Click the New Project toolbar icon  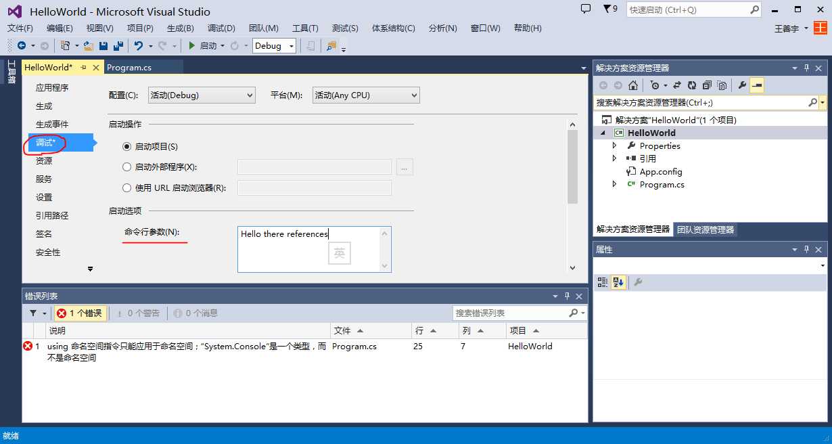65,45
